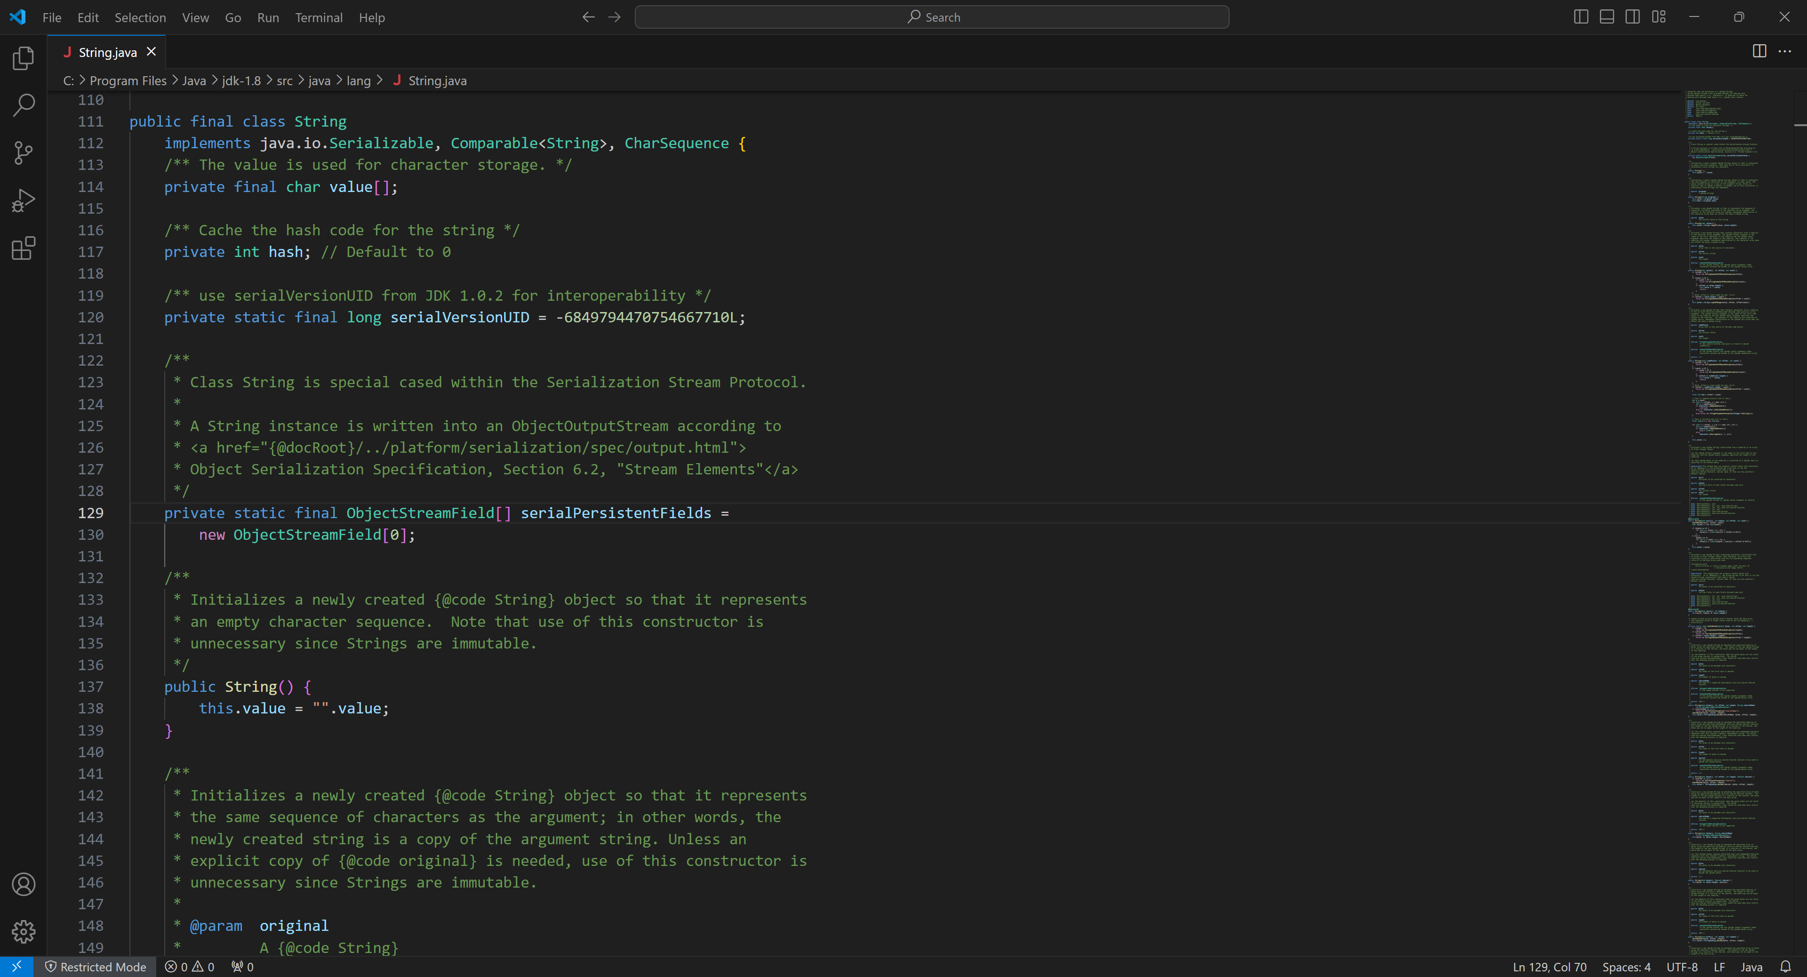The height and width of the screenshot is (977, 1807).
Task: Toggle the Secondary Side Bar layout button
Action: click(x=1632, y=17)
